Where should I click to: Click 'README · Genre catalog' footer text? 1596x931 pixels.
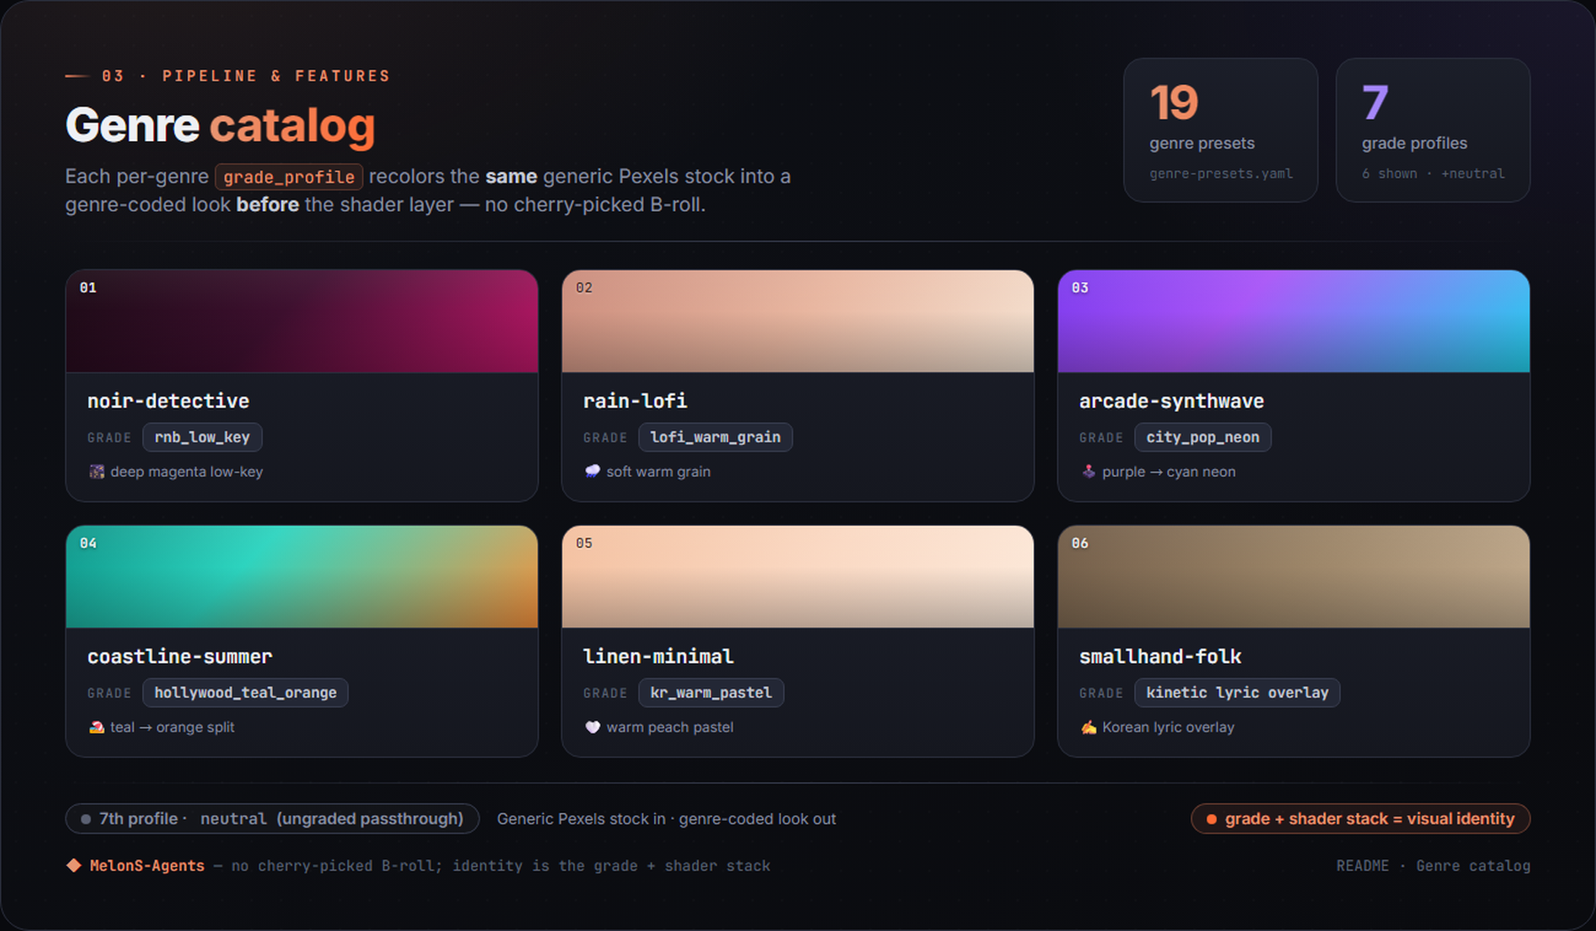(1433, 865)
